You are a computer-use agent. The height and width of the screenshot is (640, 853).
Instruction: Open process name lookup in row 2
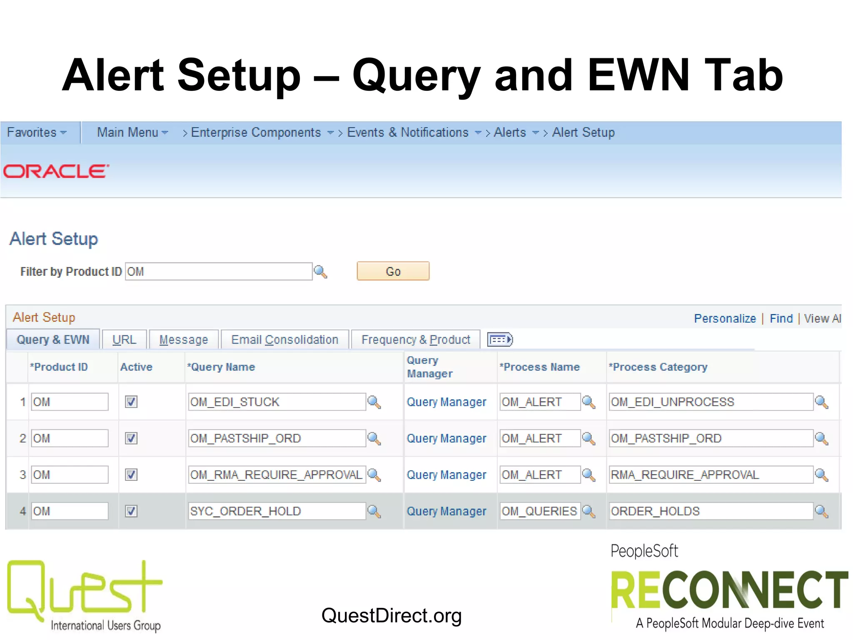tap(589, 438)
